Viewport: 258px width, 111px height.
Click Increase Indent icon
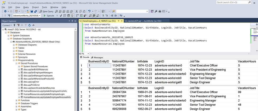[x=116, y=16]
